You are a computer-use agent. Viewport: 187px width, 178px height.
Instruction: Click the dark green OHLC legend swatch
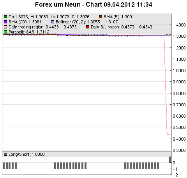pyautogui.click(x=5, y=17)
